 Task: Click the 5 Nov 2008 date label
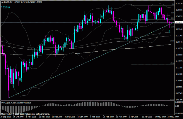31,117
